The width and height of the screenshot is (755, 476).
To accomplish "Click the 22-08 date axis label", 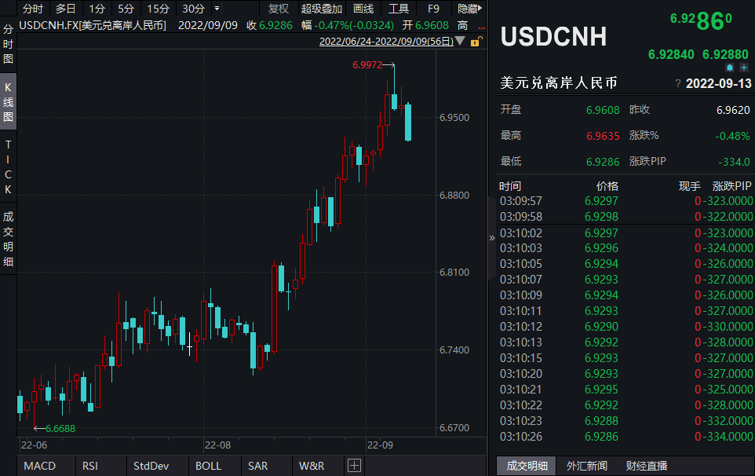I will click(x=217, y=445).
